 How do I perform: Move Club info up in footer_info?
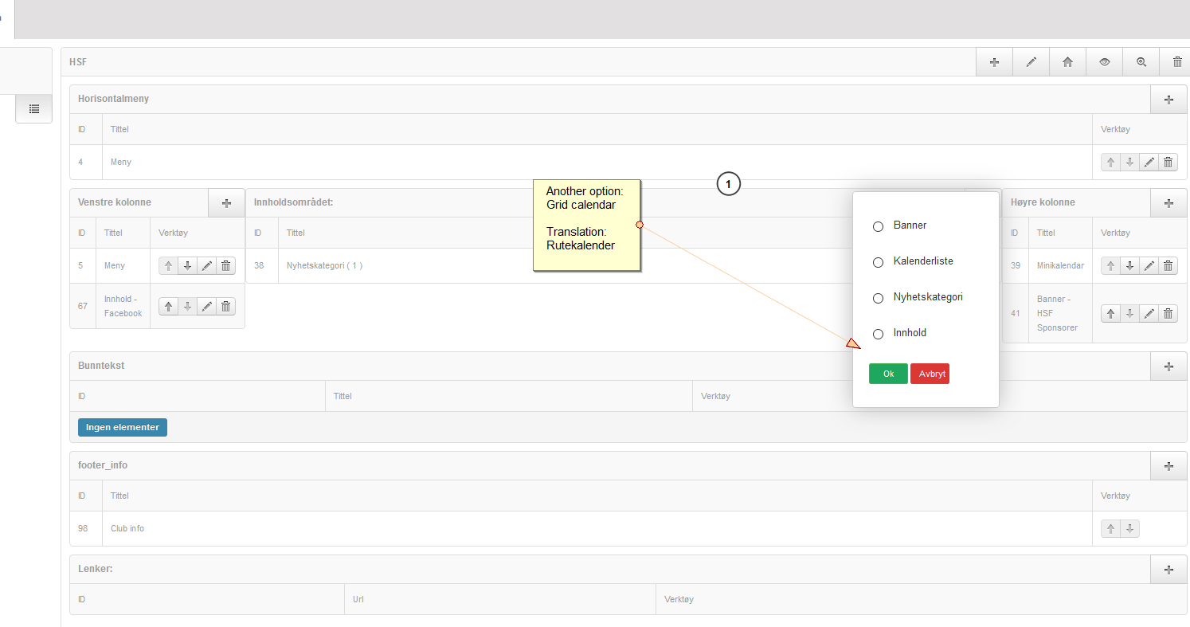(x=1110, y=529)
